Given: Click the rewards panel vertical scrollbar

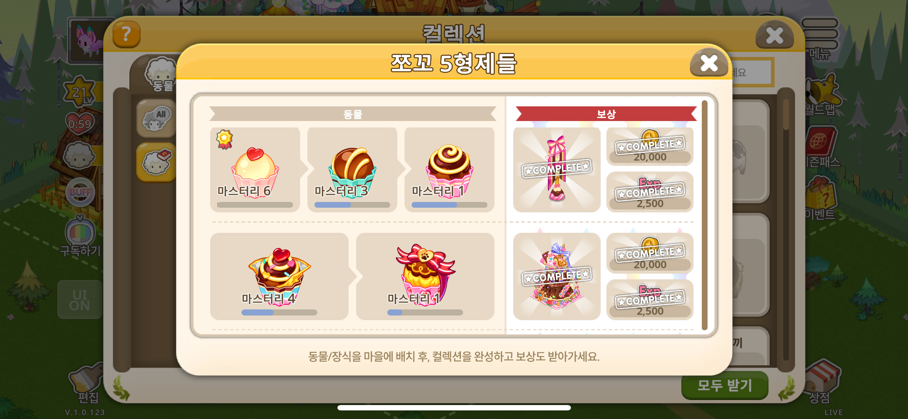Looking at the screenshot, I should click(704, 215).
